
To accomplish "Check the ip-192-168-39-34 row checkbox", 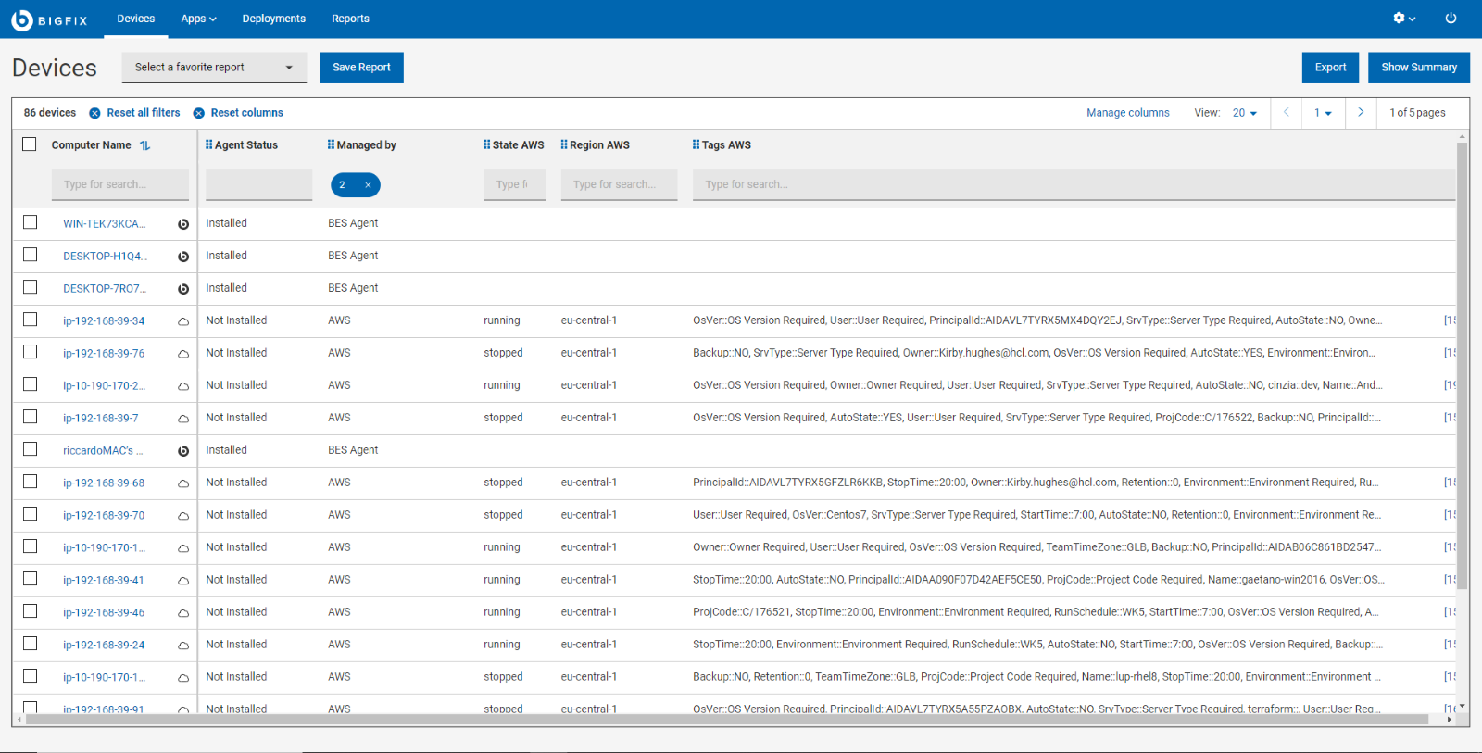I will pyautogui.click(x=30, y=320).
